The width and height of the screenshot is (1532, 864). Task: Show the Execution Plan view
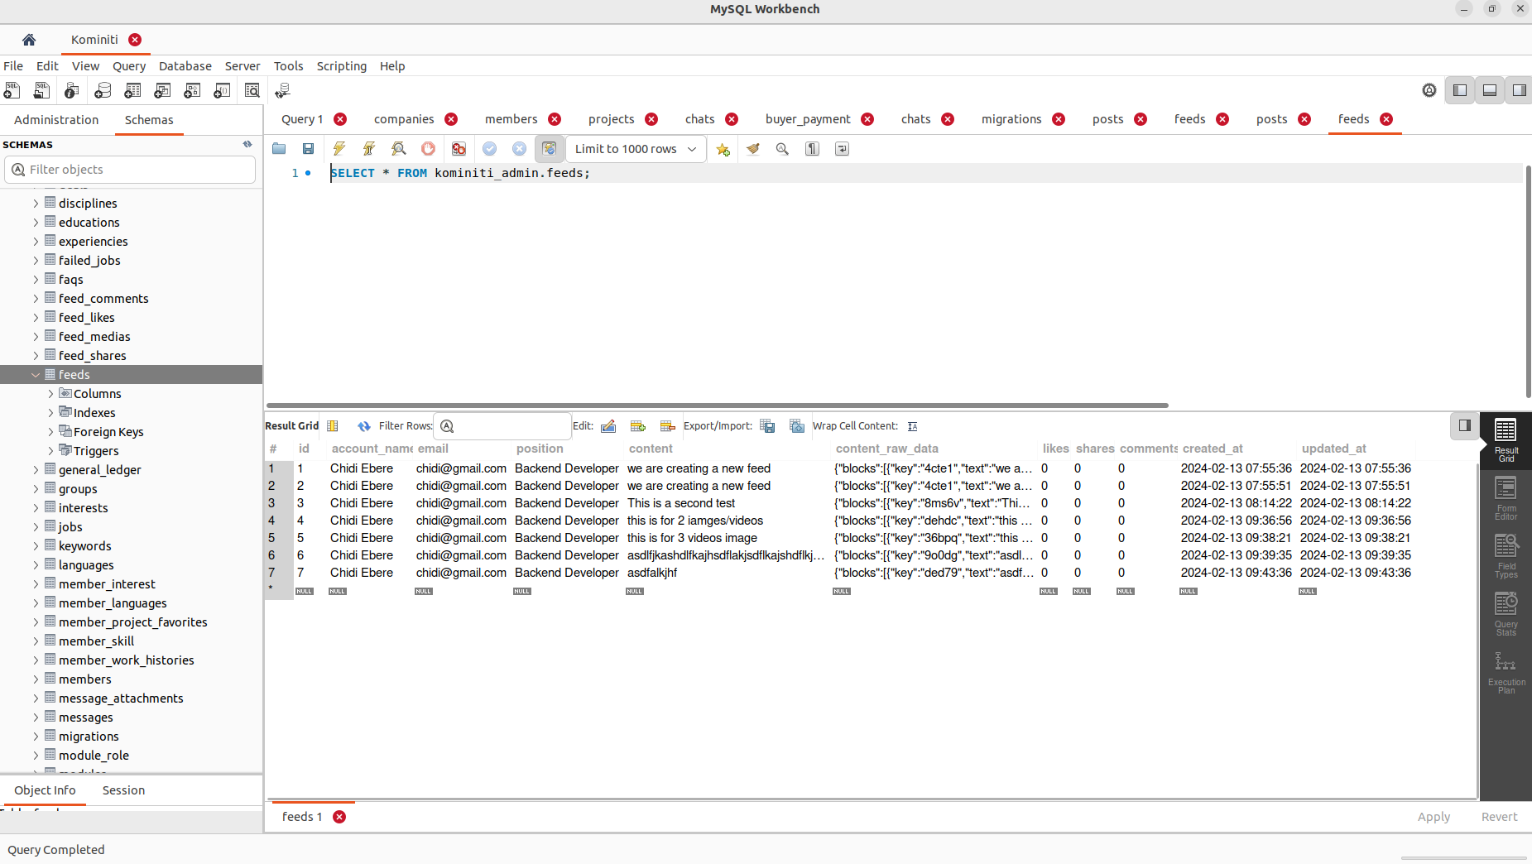tap(1506, 672)
